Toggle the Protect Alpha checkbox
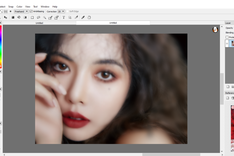234x156 pixels. (x=227, y=37)
